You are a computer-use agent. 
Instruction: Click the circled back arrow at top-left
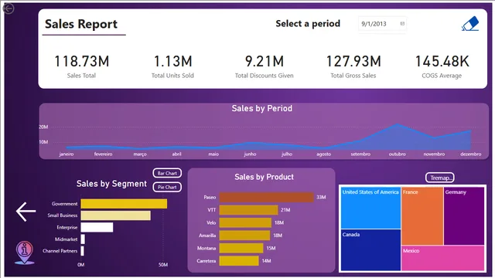[9, 8]
